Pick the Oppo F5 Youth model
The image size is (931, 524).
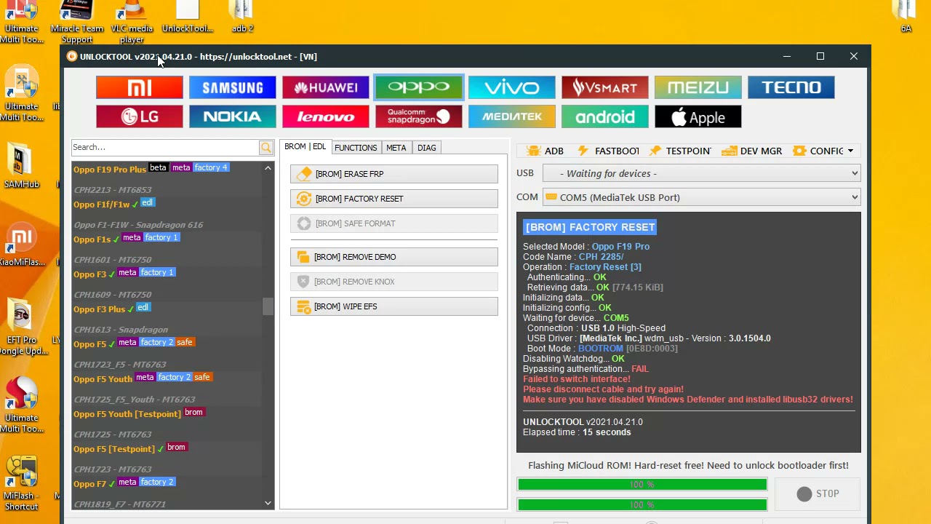(103, 379)
